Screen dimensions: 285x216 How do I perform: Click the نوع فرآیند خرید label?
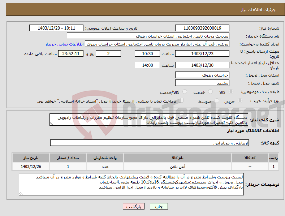click(265, 101)
